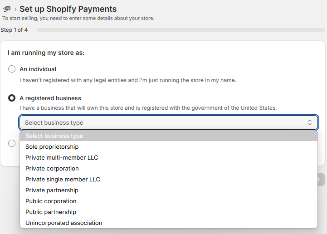Click the highlighted Select business type placeholder option
The width and height of the screenshot is (327, 234).
[169, 136]
